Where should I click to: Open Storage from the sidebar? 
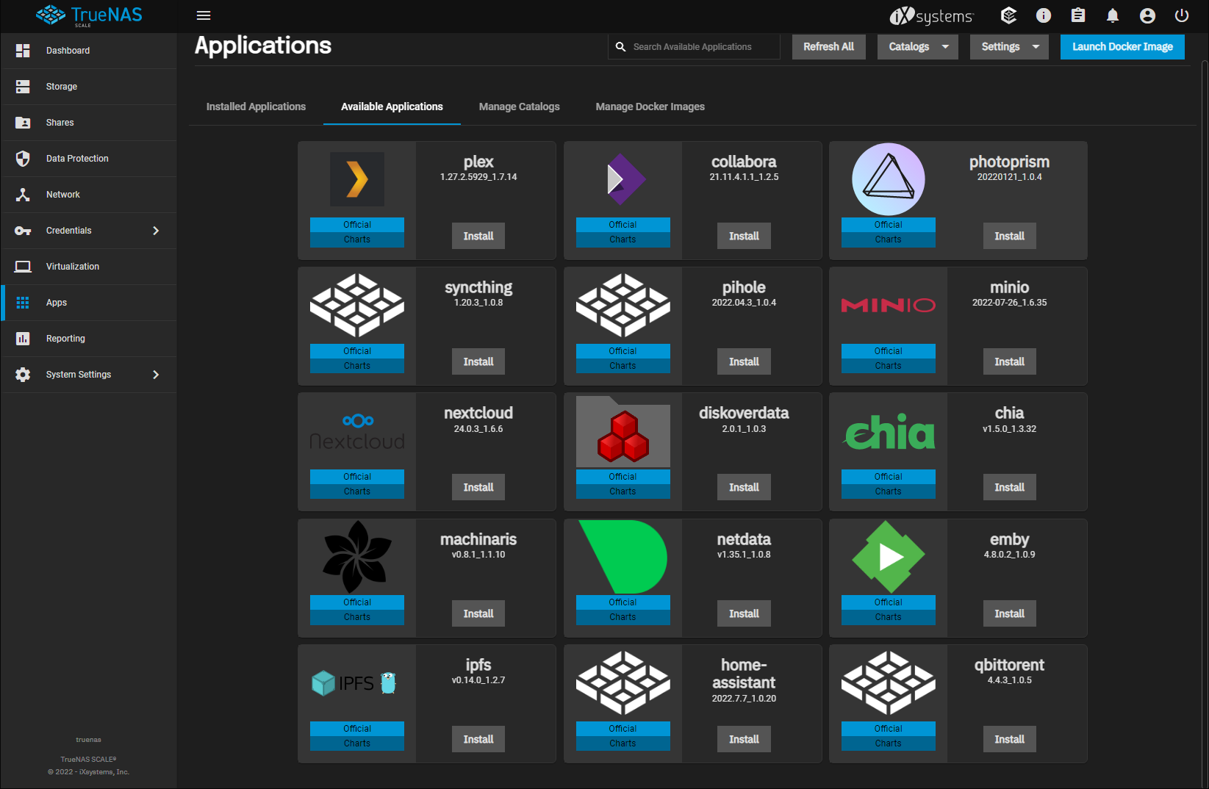point(62,87)
